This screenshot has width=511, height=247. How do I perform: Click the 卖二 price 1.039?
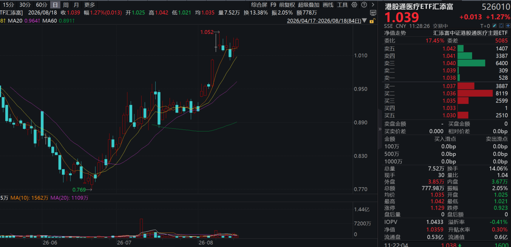pos(449,70)
